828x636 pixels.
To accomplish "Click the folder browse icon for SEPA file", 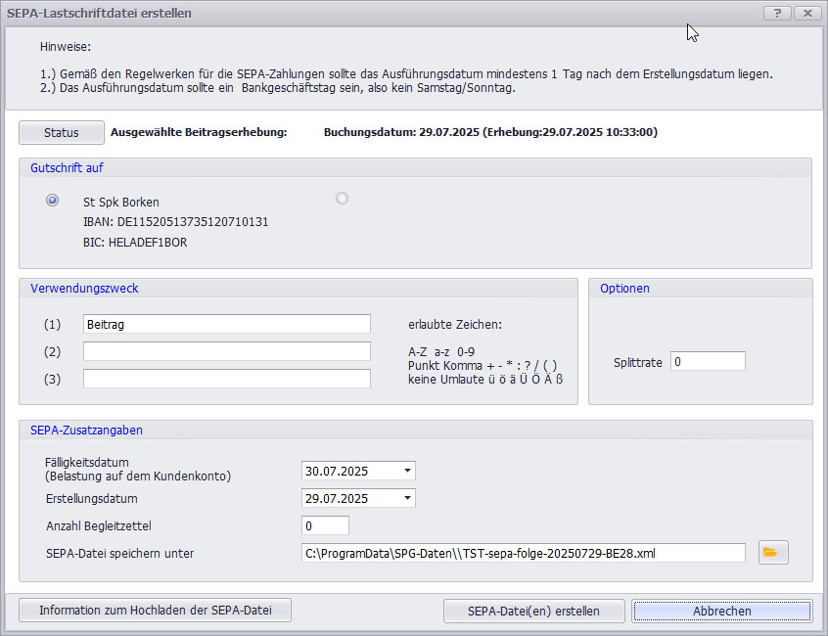I will click(x=772, y=553).
